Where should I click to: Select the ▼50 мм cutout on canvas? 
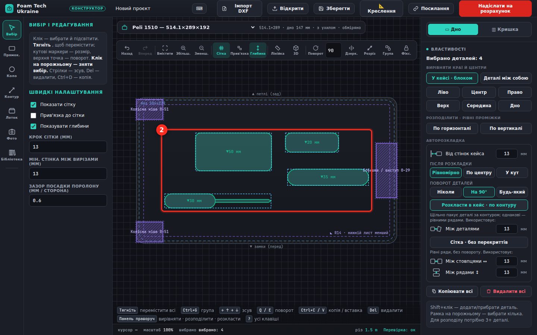tap(233, 152)
